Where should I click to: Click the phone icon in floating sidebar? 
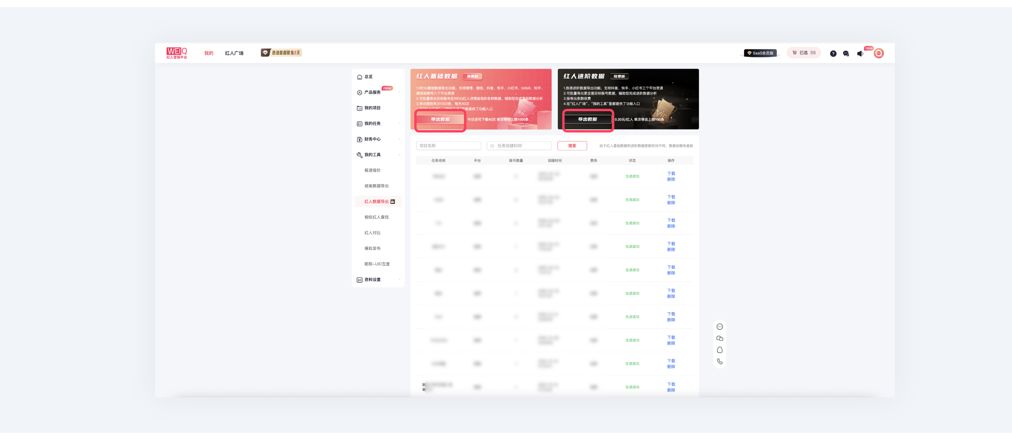click(720, 362)
